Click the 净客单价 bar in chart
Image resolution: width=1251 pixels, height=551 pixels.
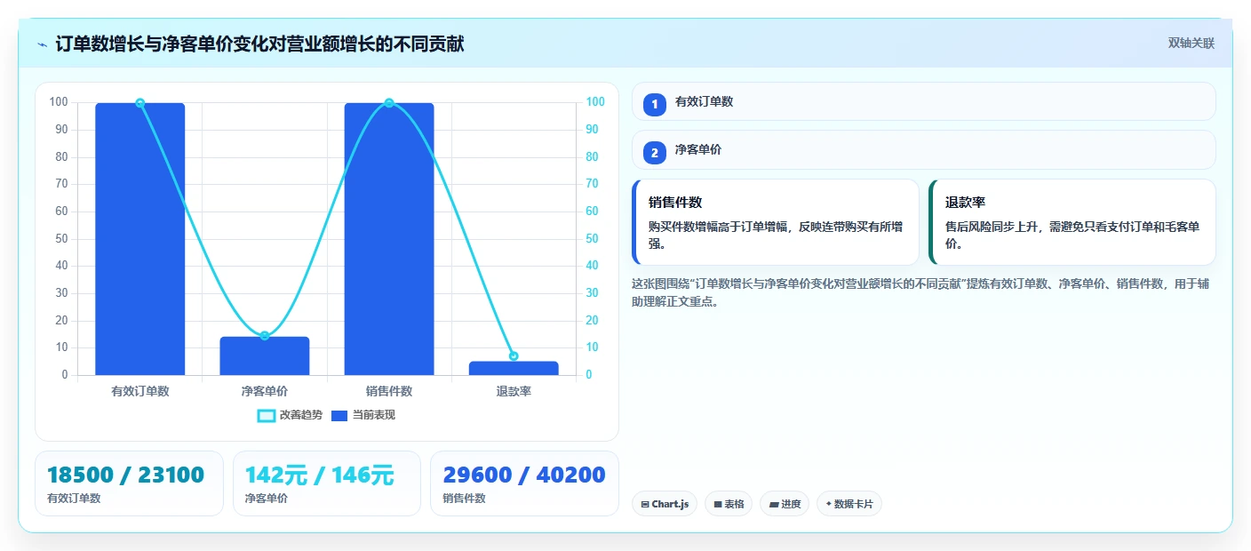(x=265, y=355)
